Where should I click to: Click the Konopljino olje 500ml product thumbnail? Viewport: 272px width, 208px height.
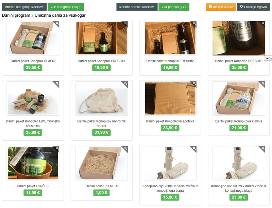[x=239, y=163]
